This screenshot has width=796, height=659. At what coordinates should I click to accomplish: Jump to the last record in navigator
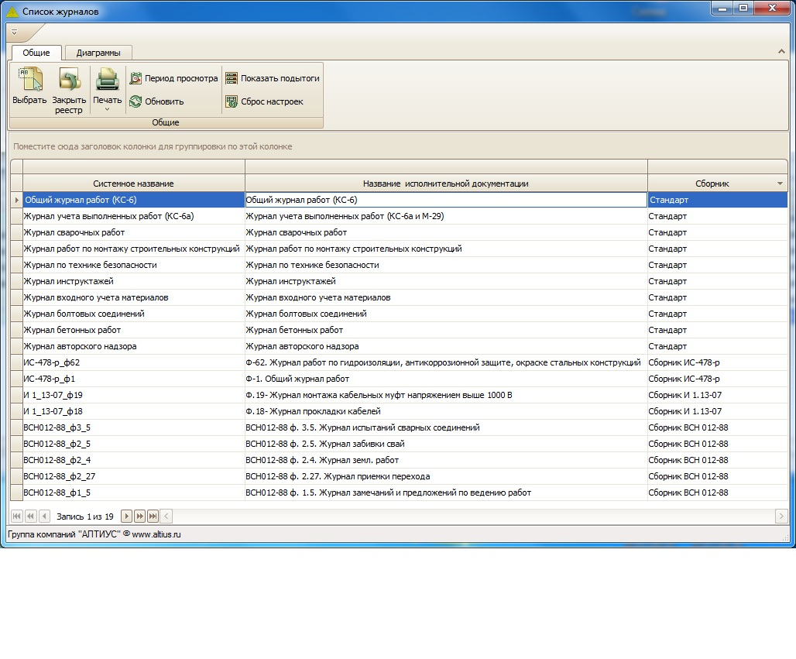click(x=153, y=516)
